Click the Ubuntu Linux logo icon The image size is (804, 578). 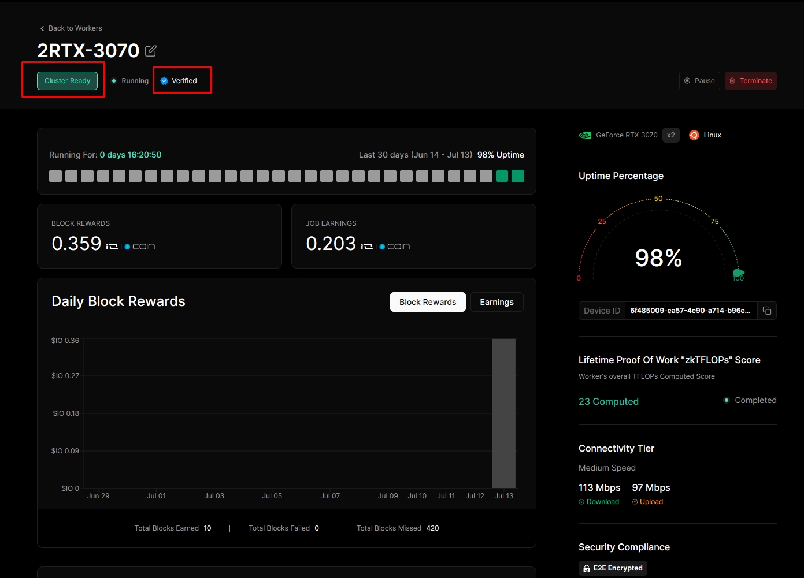[694, 135]
